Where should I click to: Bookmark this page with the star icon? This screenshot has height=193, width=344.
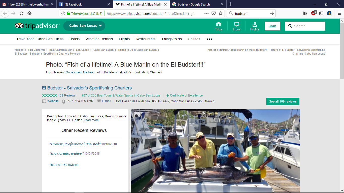tap(221, 13)
